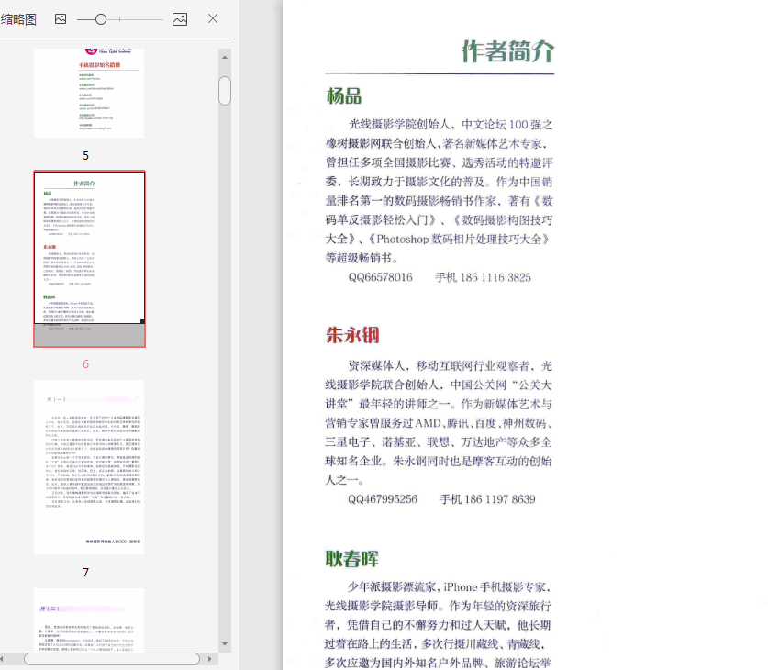Viewport: 768px width, 670px height.
Task: Click the author name 杨品
Action: coord(344,96)
